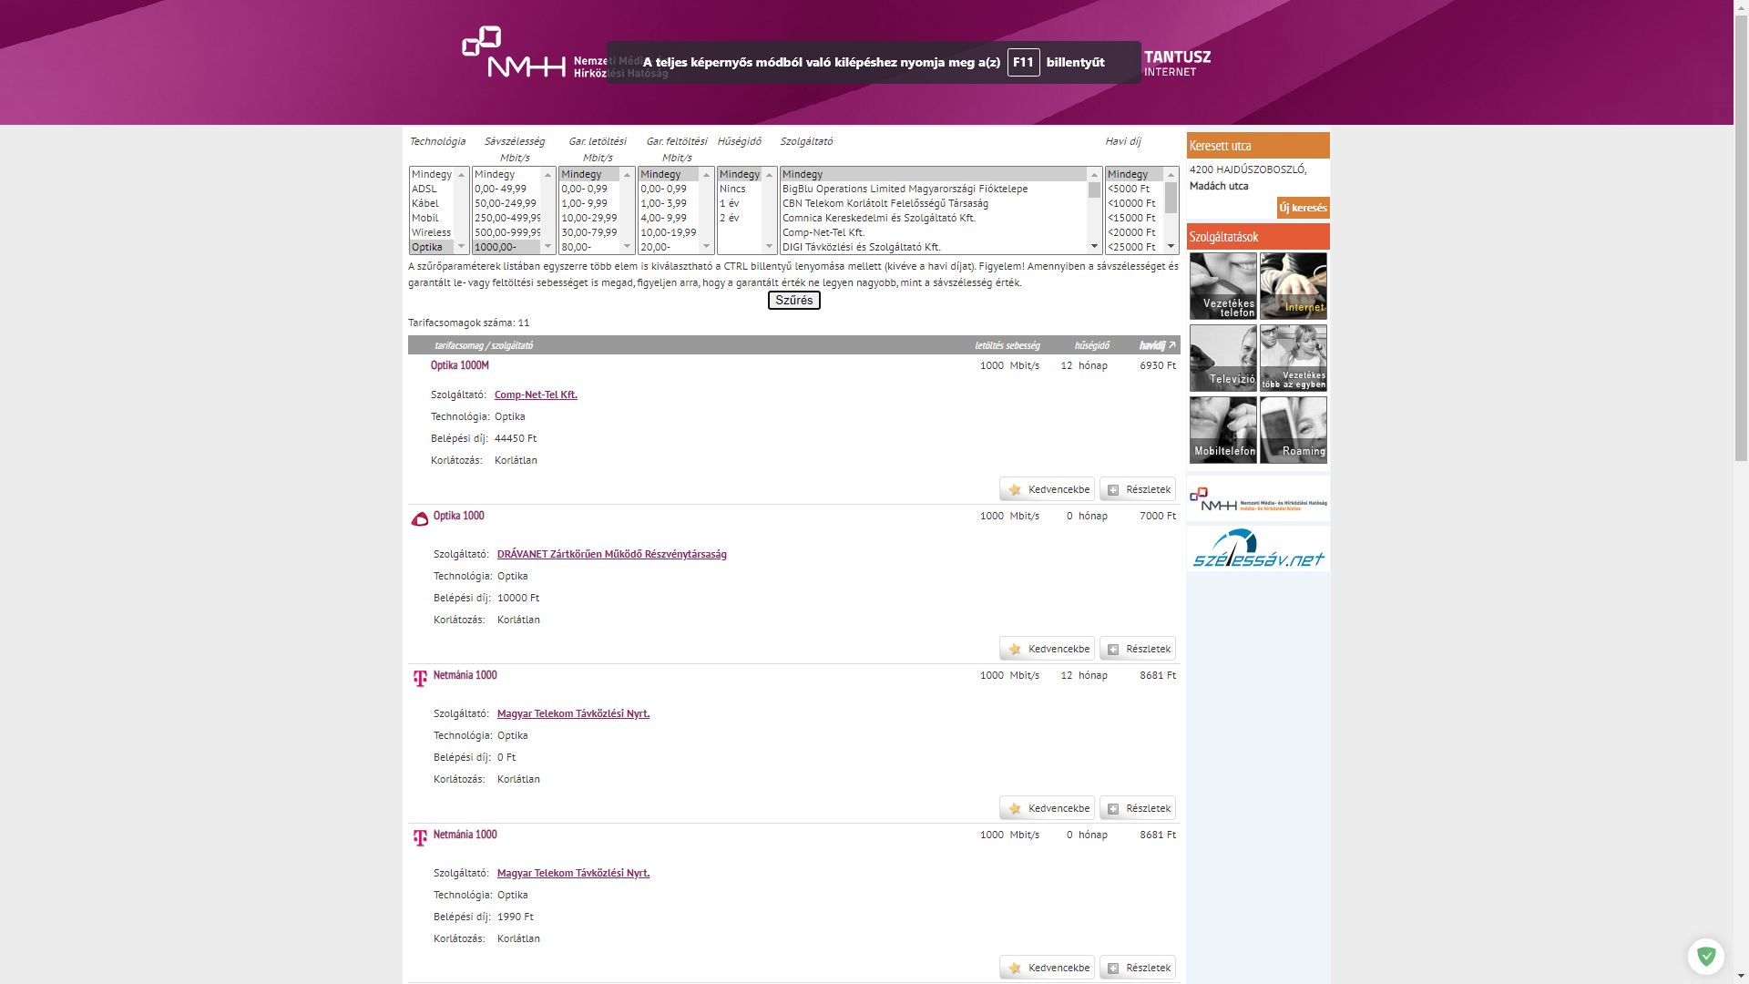Sort by hűségidő column header
Screen dimensions: 1749x984
tap(1091, 345)
